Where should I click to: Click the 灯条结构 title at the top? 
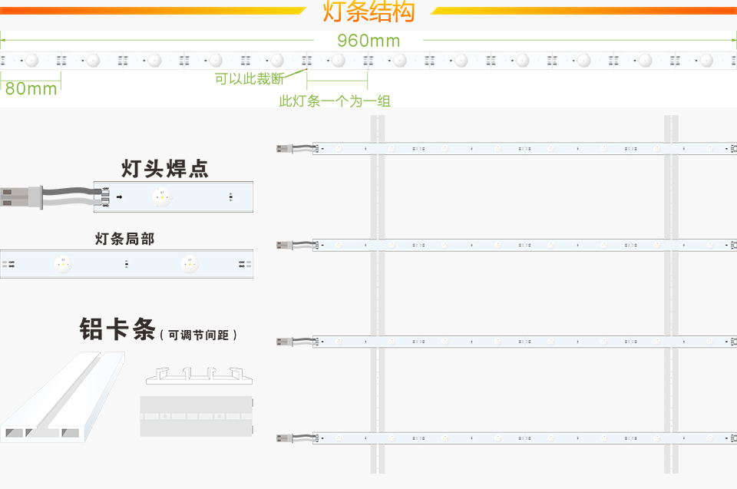coord(368,12)
